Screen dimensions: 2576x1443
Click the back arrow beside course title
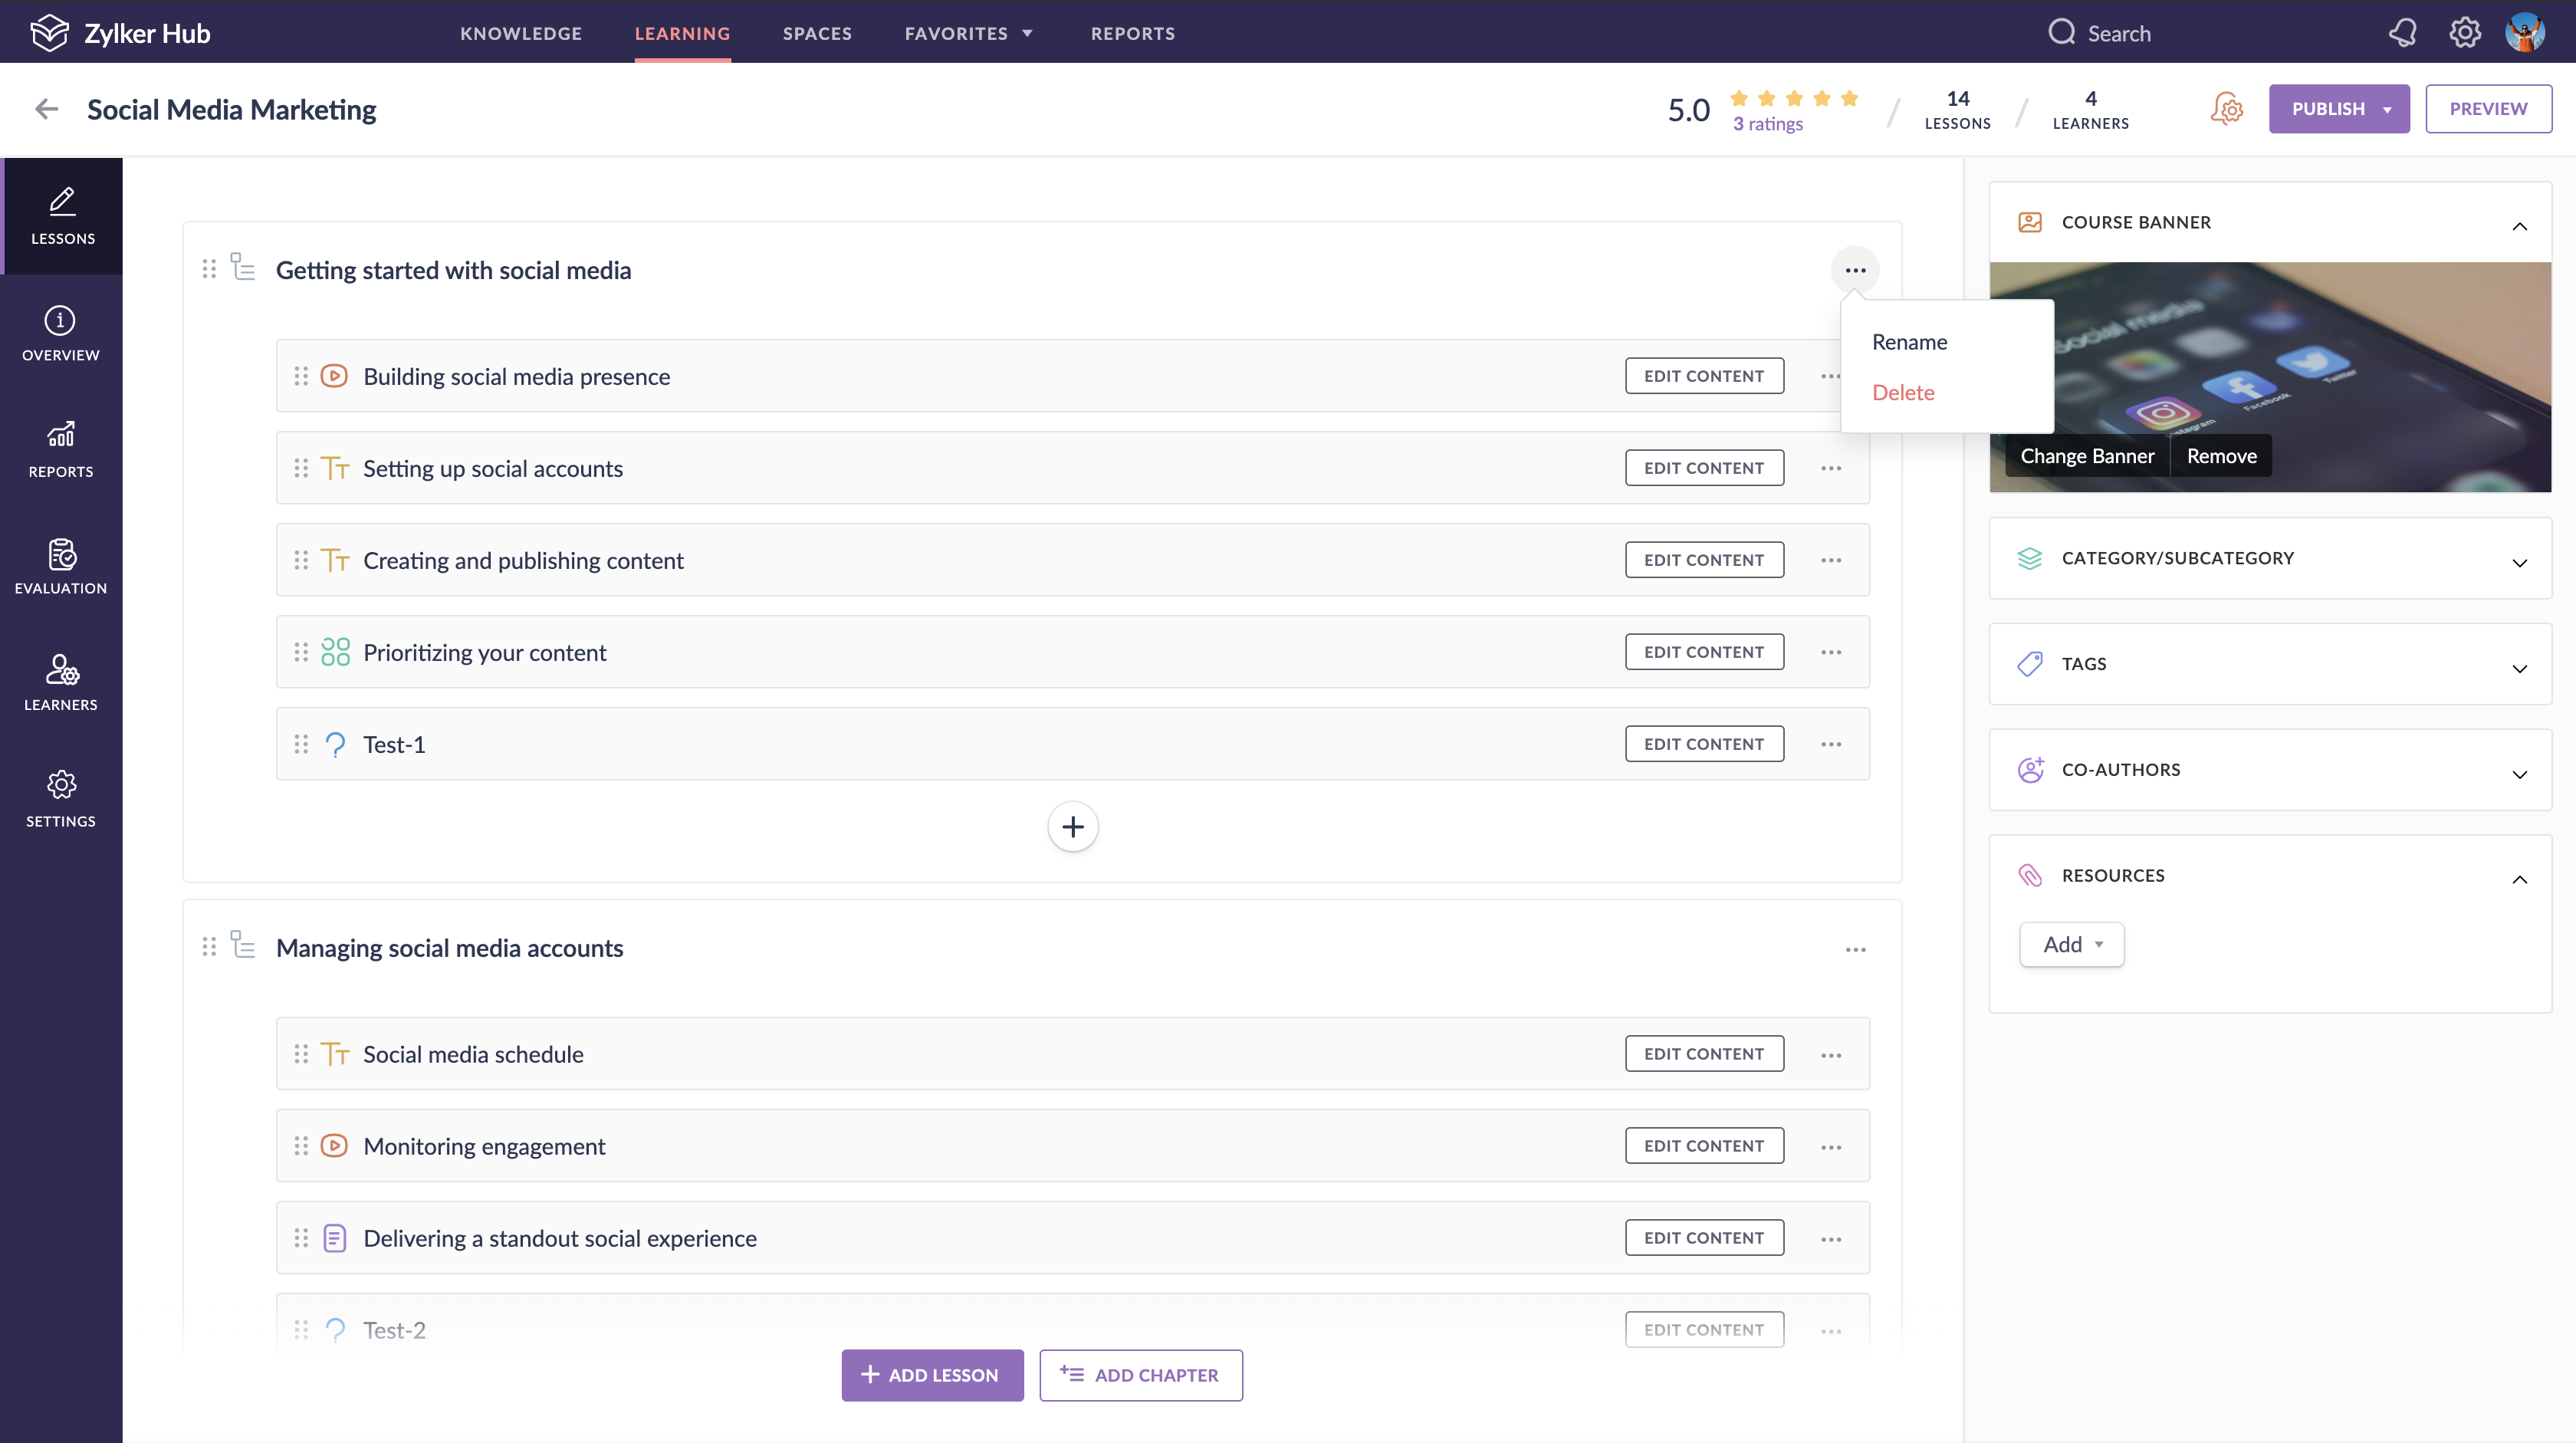click(x=46, y=109)
